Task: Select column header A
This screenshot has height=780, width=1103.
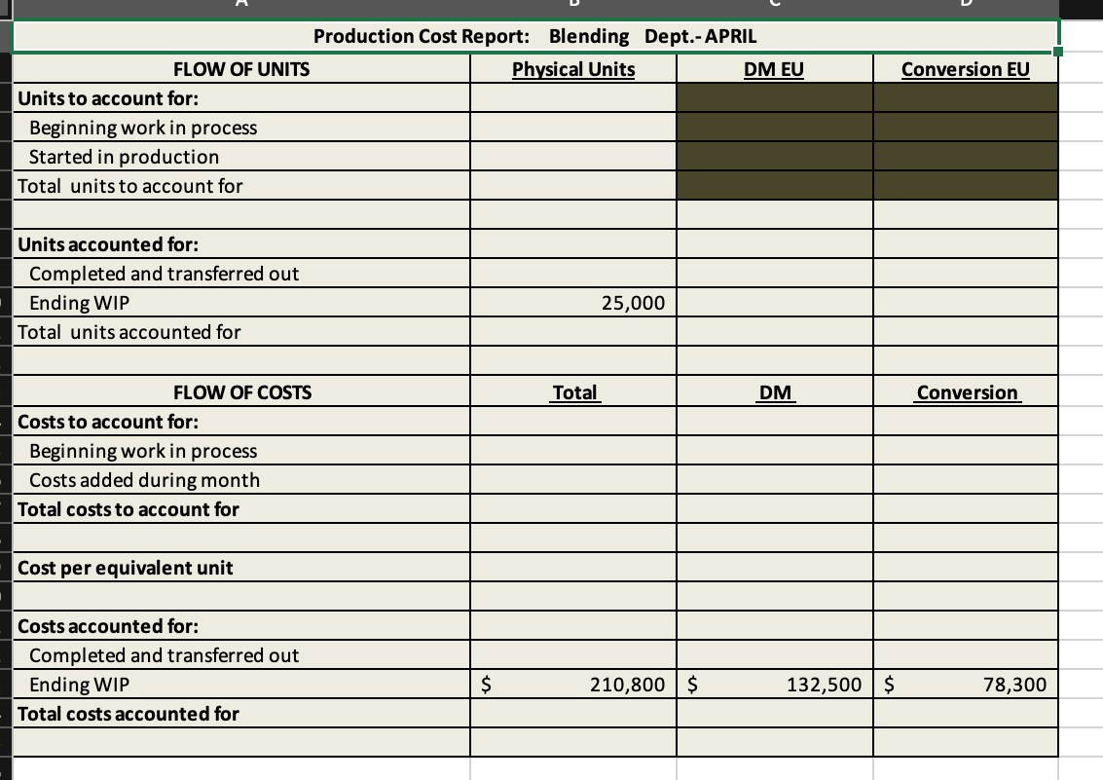Action: pos(241,5)
